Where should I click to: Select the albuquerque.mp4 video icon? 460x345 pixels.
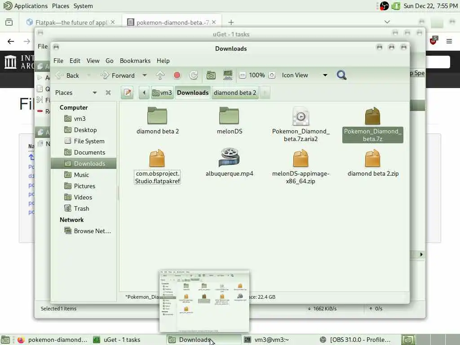pos(229,158)
